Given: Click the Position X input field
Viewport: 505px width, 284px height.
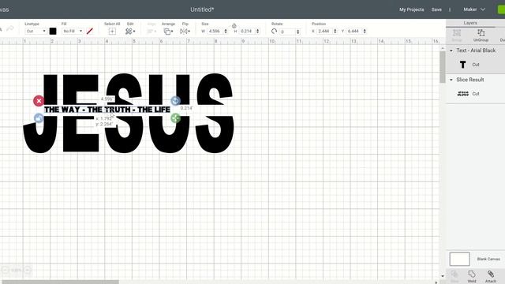Looking at the screenshot, I should tap(324, 32).
